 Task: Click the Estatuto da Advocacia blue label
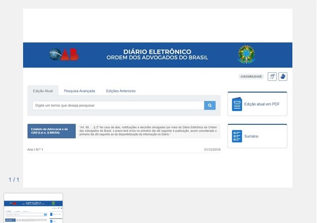tap(52, 131)
